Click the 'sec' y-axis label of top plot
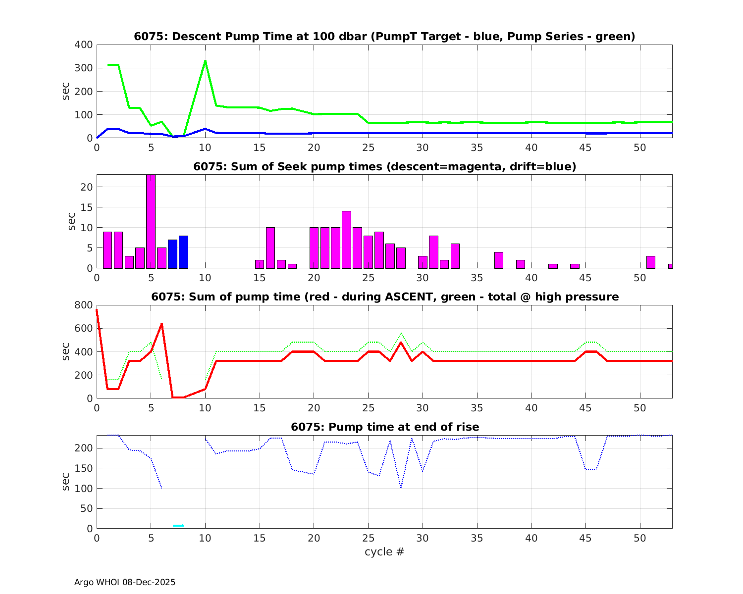 pyautogui.click(x=66, y=91)
